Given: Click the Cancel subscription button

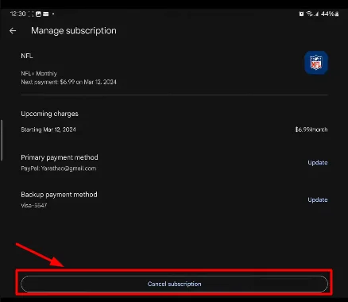Looking at the screenshot, I should pos(174,284).
